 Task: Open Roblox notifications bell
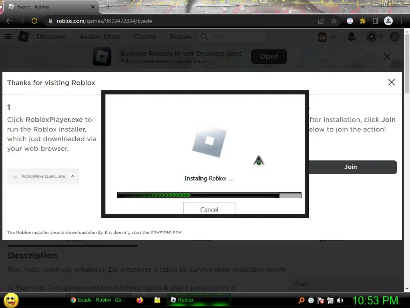tap(352, 36)
